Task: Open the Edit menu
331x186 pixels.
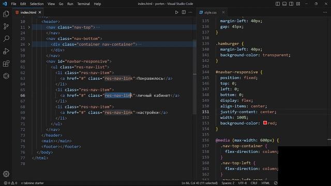Action: click(x=23, y=4)
